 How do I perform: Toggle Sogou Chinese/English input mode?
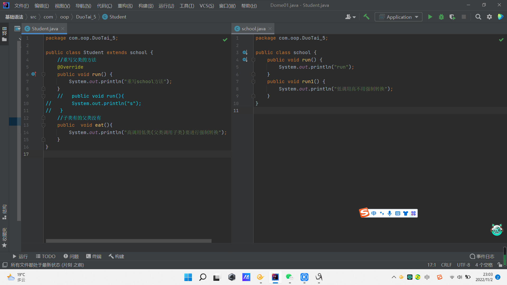coord(374,213)
